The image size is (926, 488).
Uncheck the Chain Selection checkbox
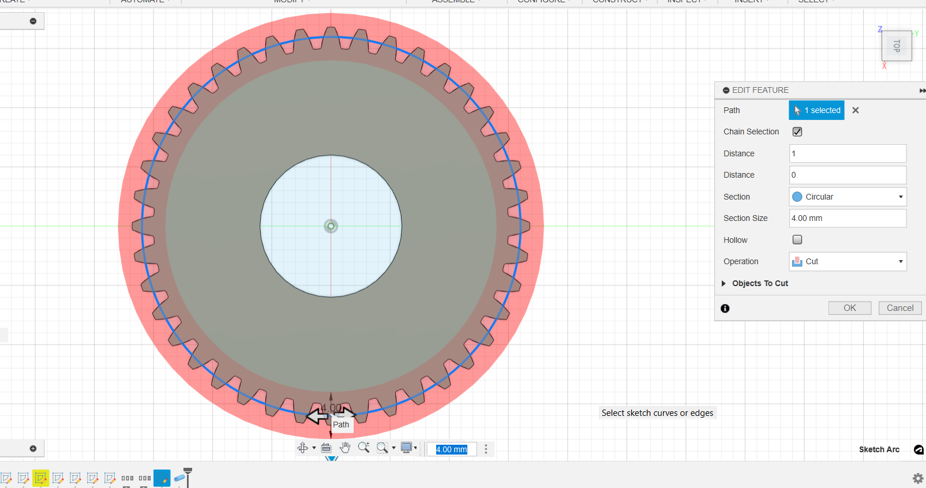(x=797, y=132)
